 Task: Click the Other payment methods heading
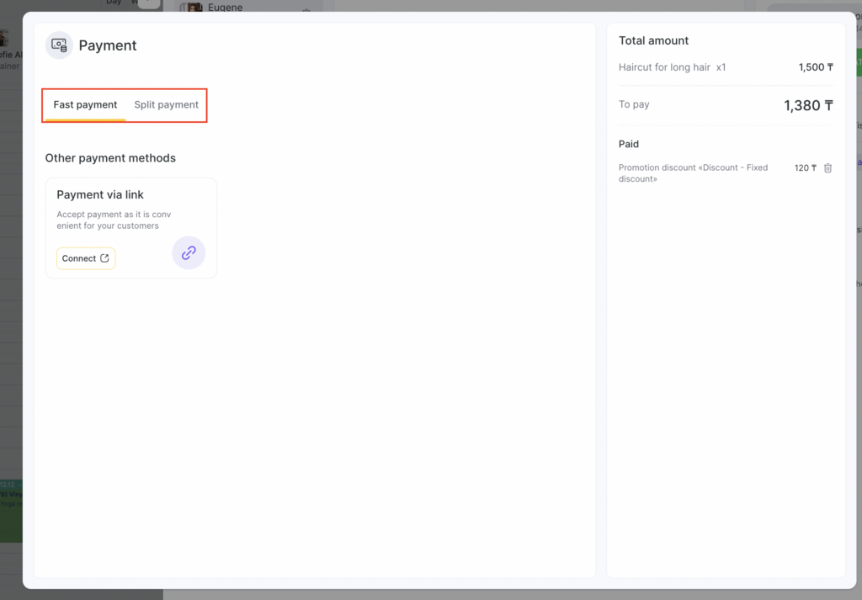click(110, 158)
